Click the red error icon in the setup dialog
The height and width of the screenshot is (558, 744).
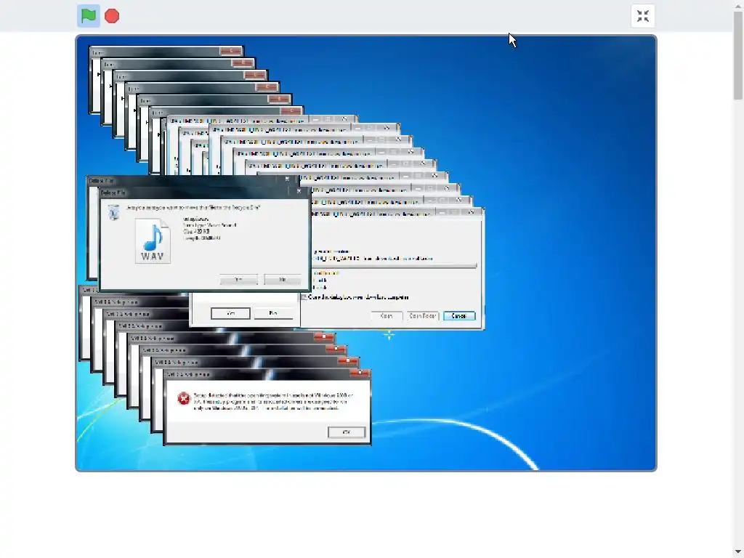[x=184, y=398]
